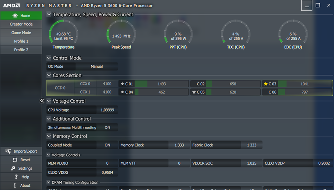This screenshot has width=334, height=190.
Task: Switch to Creator Mode
Action: coord(21,24)
